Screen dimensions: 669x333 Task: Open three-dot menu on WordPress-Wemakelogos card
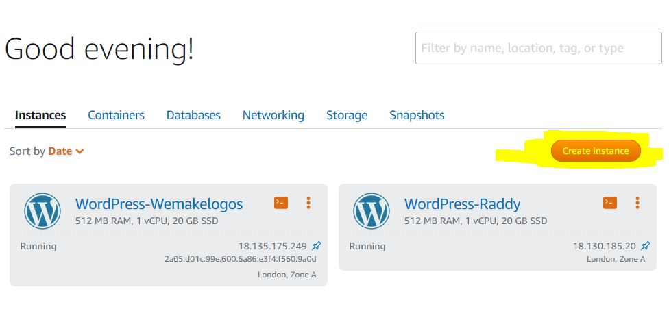tap(308, 203)
